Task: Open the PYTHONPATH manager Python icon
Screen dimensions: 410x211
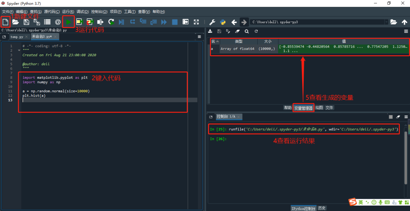Action: 223,22
